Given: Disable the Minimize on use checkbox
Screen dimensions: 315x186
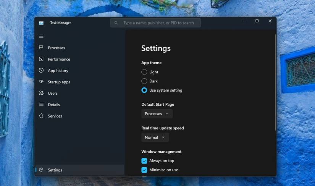Looking at the screenshot, I should [144, 170].
